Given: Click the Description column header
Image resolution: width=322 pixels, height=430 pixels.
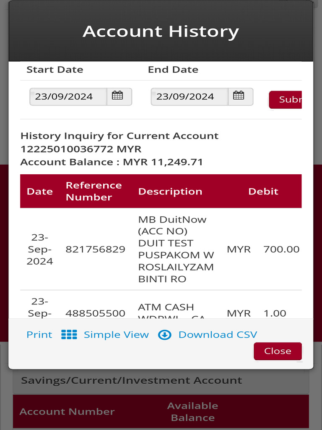Looking at the screenshot, I should [x=170, y=191].
